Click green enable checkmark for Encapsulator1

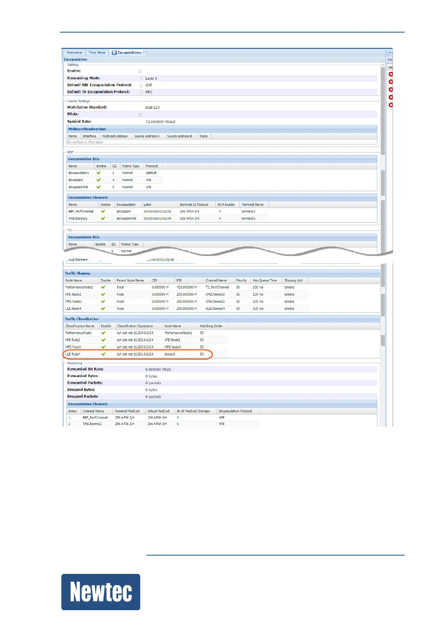coord(99,173)
